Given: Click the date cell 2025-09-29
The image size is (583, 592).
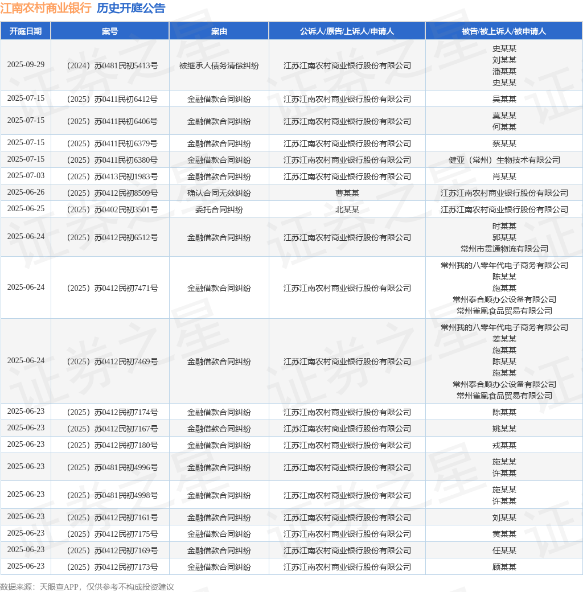Looking at the screenshot, I should [x=26, y=64].
